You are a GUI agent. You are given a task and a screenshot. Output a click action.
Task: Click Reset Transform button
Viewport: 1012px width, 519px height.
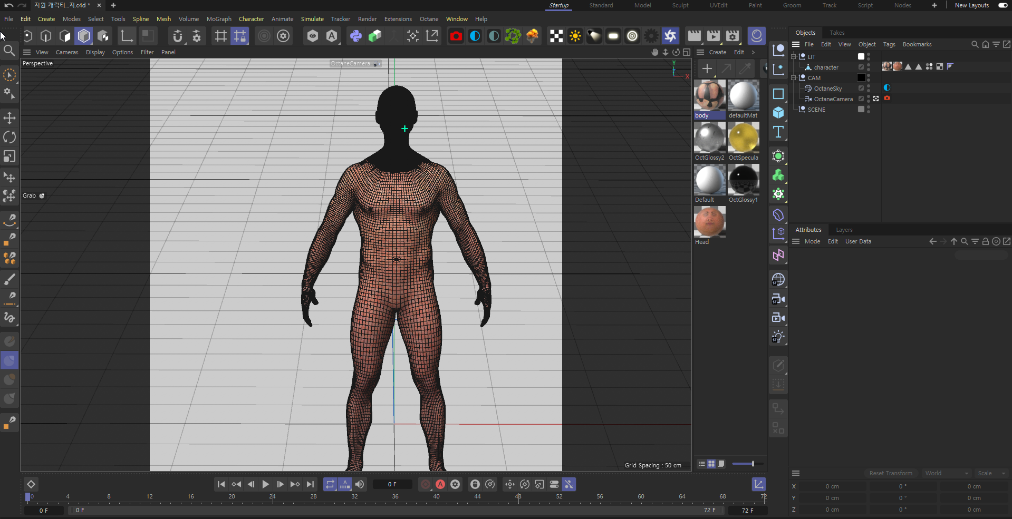point(890,473)
